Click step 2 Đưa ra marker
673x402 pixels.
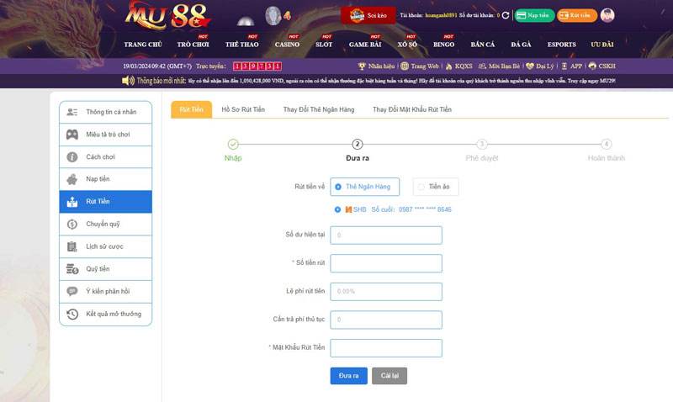tap(357, 144)
